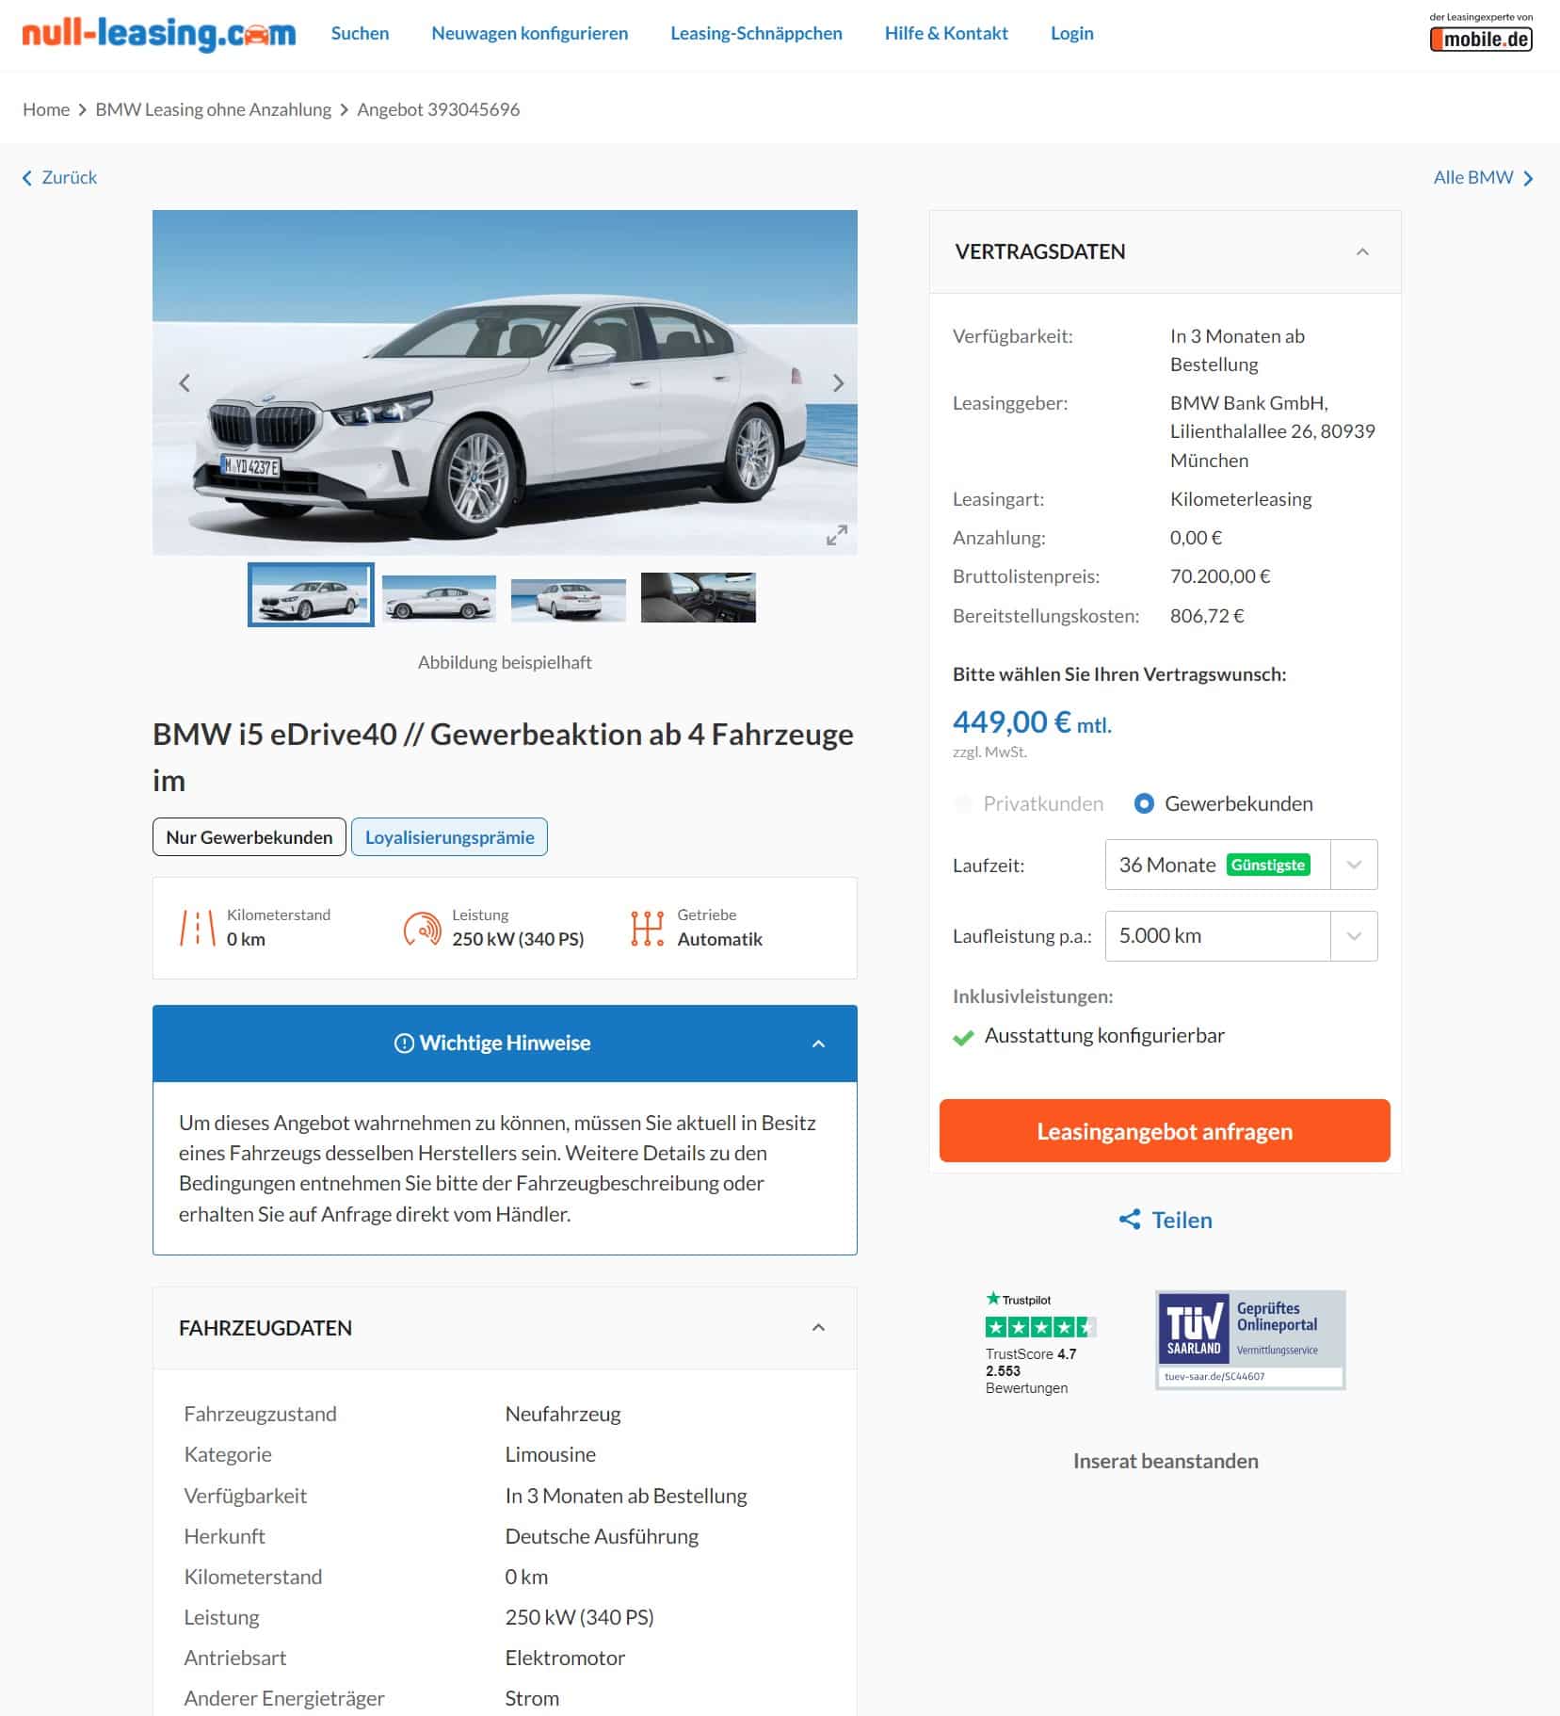Select the Gewerbekunden radio button
The image size is (1560, 1716).
tap(1144, 803)
